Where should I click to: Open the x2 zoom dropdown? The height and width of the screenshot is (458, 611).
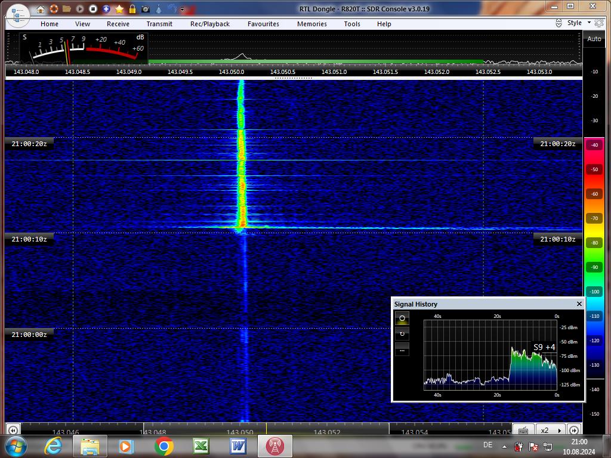pos(551,430)
